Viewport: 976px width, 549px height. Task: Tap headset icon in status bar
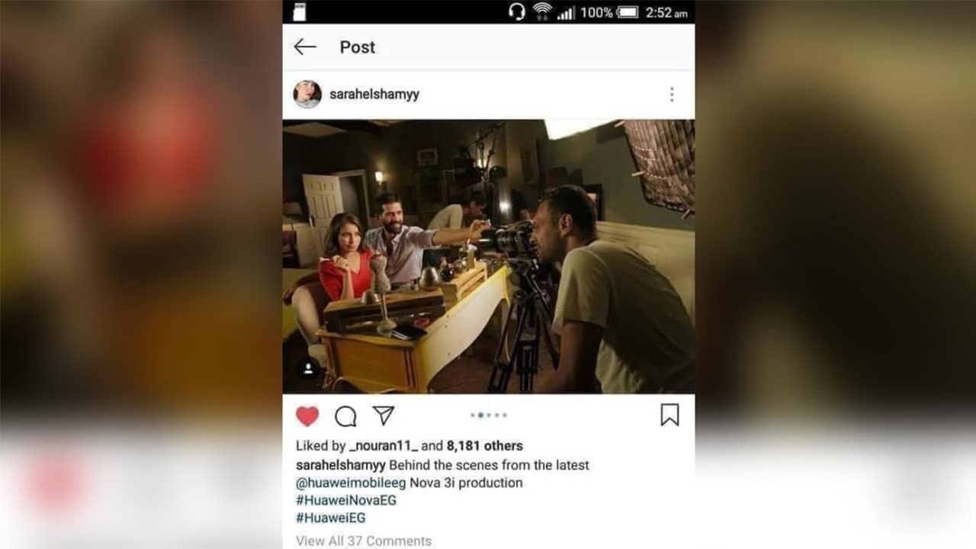coord(517,11)
